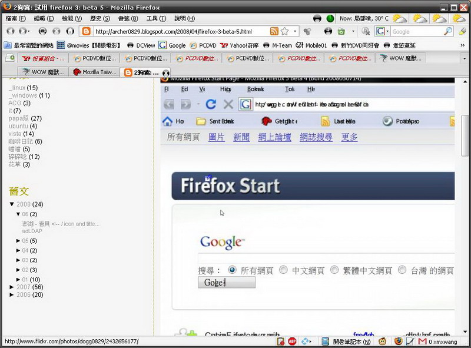This screenshot has width=471, height=348.
Task: Open the 檢視 (V) menu
Action: 72,19
